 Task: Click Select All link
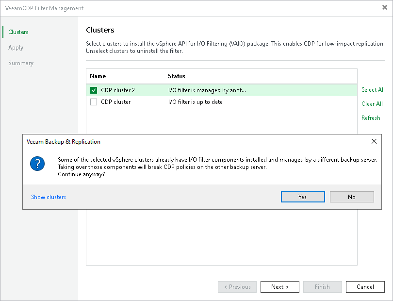[373, 90]
